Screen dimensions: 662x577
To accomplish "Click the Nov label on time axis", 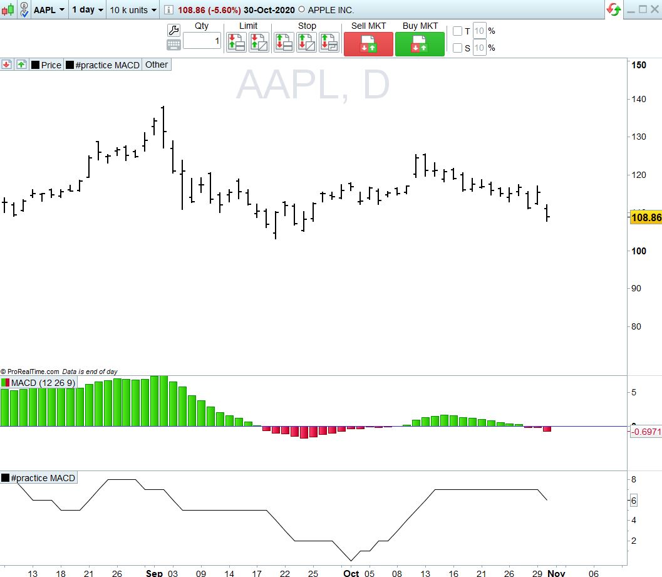I will click(556, 573).
